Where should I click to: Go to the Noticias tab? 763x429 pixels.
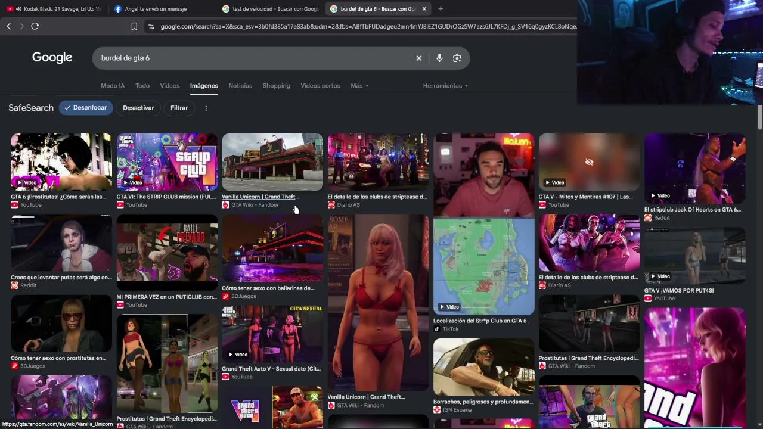[x=240, y=86]
